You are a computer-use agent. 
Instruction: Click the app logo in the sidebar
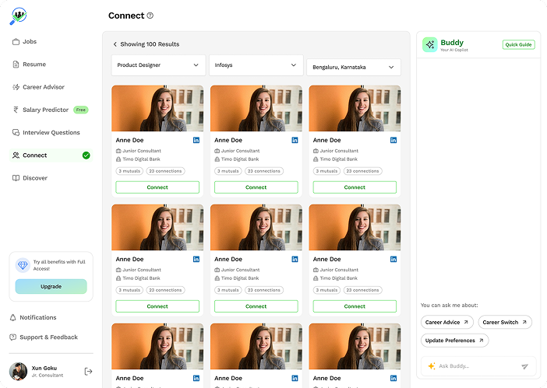[x=18, y=16]
